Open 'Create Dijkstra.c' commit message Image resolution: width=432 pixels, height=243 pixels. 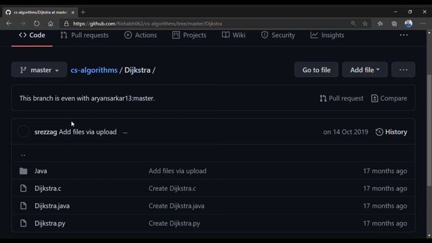tap(173, 188)
